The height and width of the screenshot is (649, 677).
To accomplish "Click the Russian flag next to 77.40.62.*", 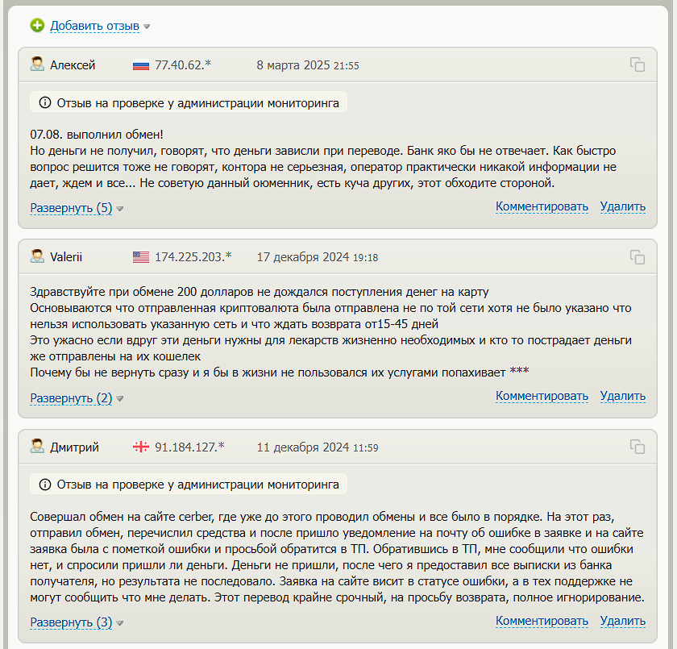I will [141, 65].
